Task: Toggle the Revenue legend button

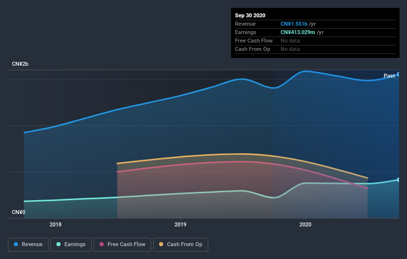Action: pos(28,245)
